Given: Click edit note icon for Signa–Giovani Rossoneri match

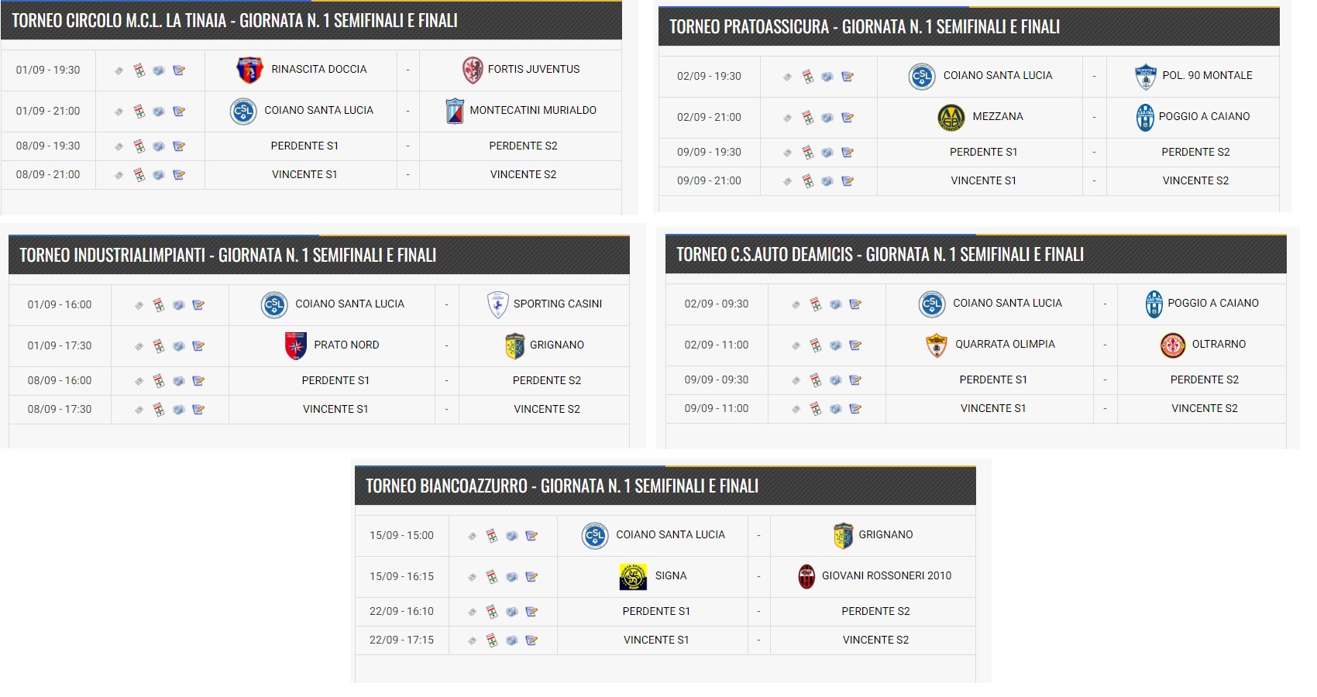Looking at the screenshot, I should coord(531,577).
